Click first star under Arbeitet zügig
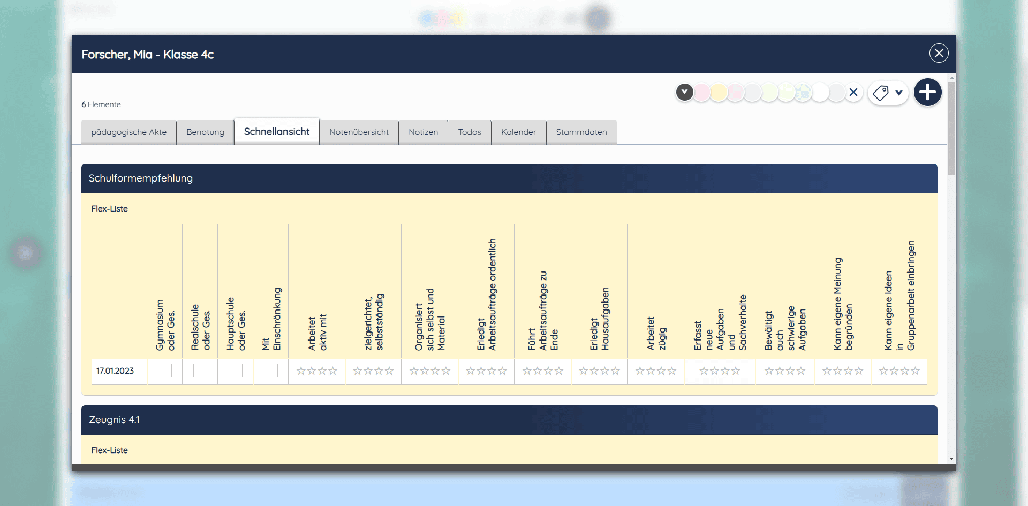1028x506 pixels. [x=640, y=371]
